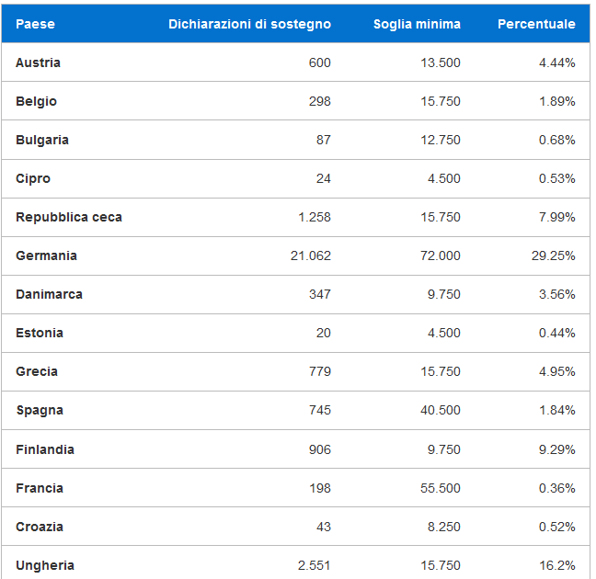Click the Grecia country cell

(x=37, y=371)
